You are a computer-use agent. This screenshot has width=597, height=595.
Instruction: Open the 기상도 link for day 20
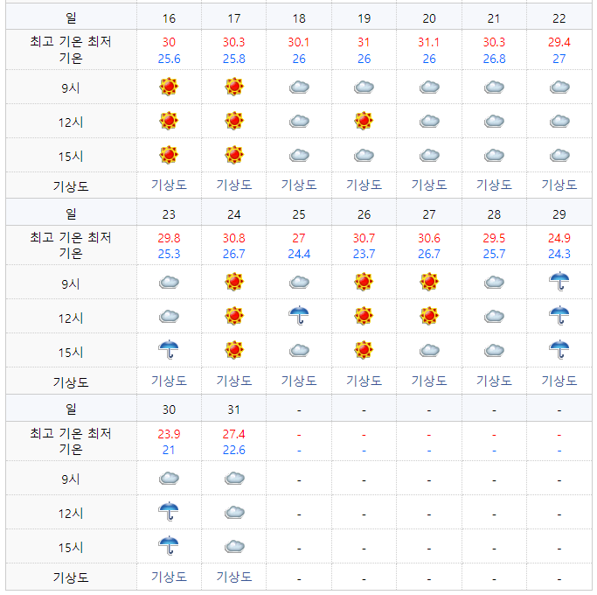coord(429,185)
